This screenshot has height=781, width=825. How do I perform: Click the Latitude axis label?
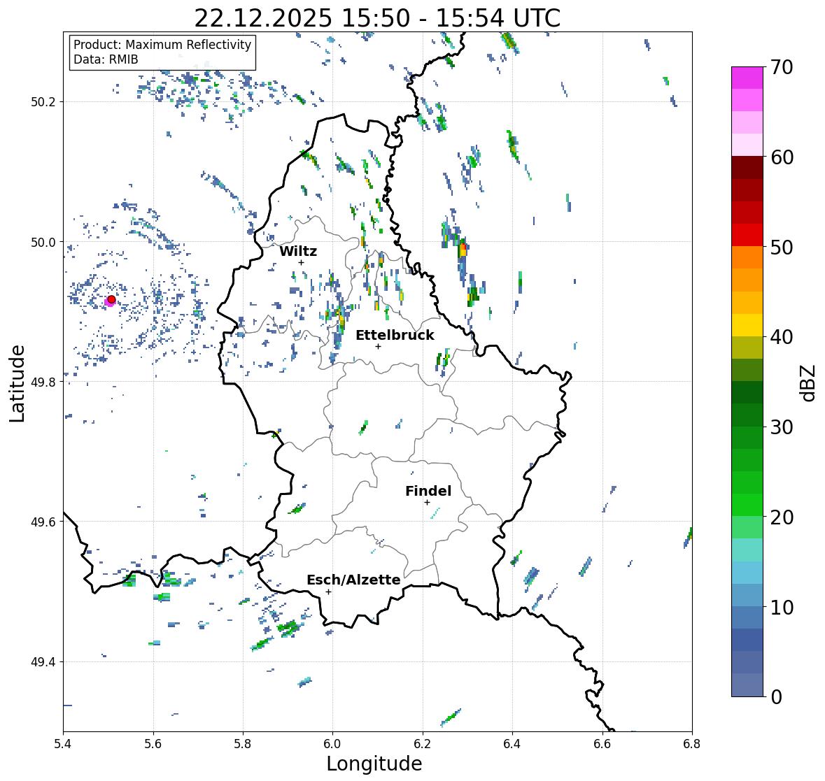(17, 383)
